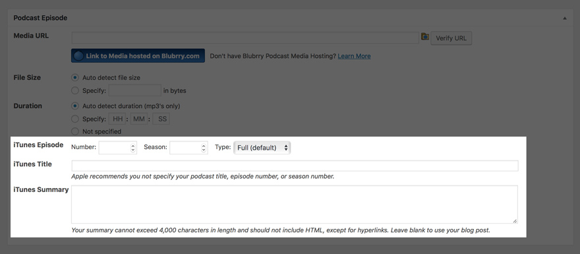Image resolution: width=580 pixels, height=254 pixels.
Task: Click Link to Media hosted on Blubrry.com
Action: (138, 56)
